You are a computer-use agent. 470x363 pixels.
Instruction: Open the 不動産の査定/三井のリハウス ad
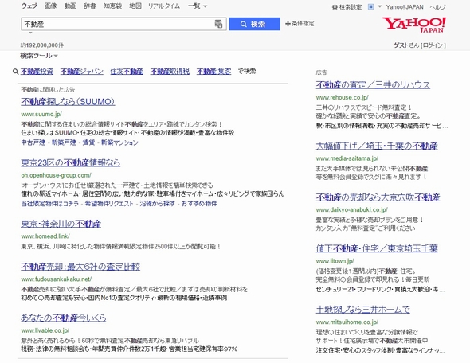(373, 85)
